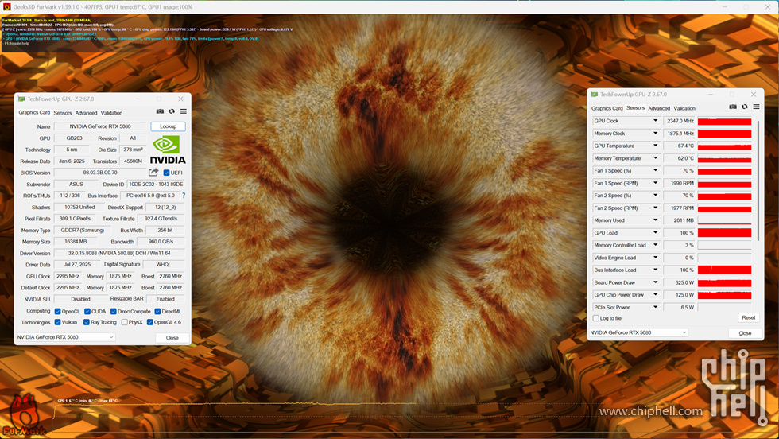The image size is (779, 439).
Task: Open hamburger menu in left GPU-Z window
Action: click(x=184, y=111)
